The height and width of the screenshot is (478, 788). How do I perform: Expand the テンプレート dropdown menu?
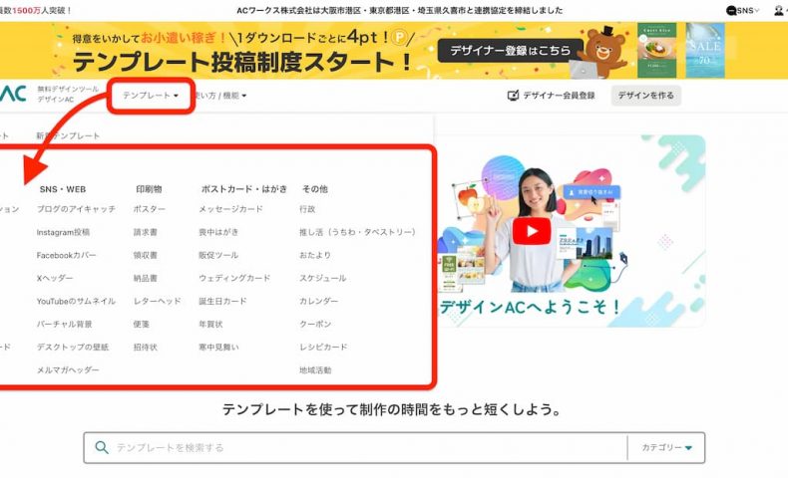[151, 96]
